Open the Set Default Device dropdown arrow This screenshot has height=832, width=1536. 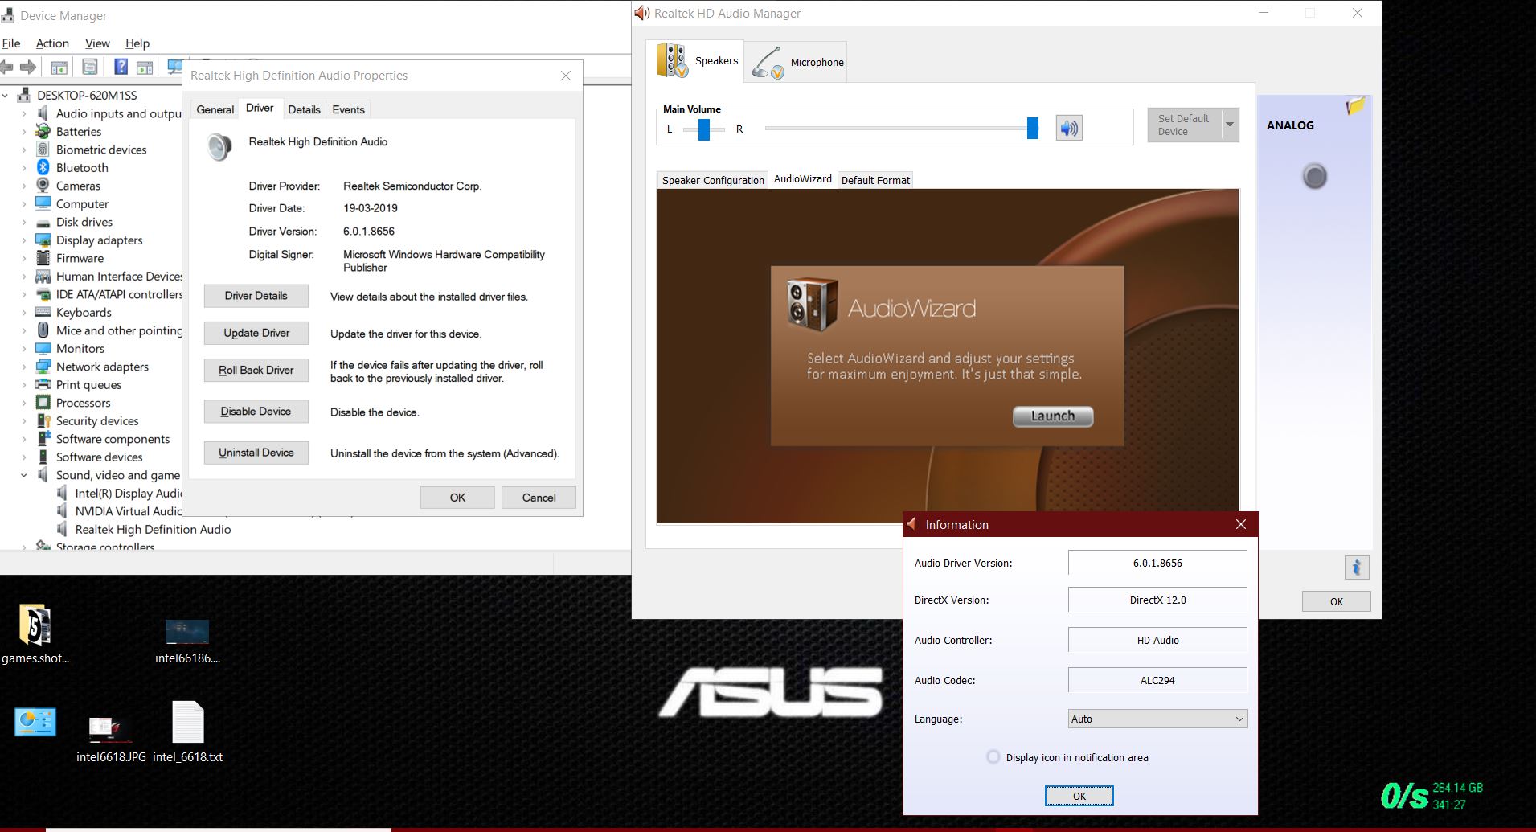click(x=1230, y=125)
